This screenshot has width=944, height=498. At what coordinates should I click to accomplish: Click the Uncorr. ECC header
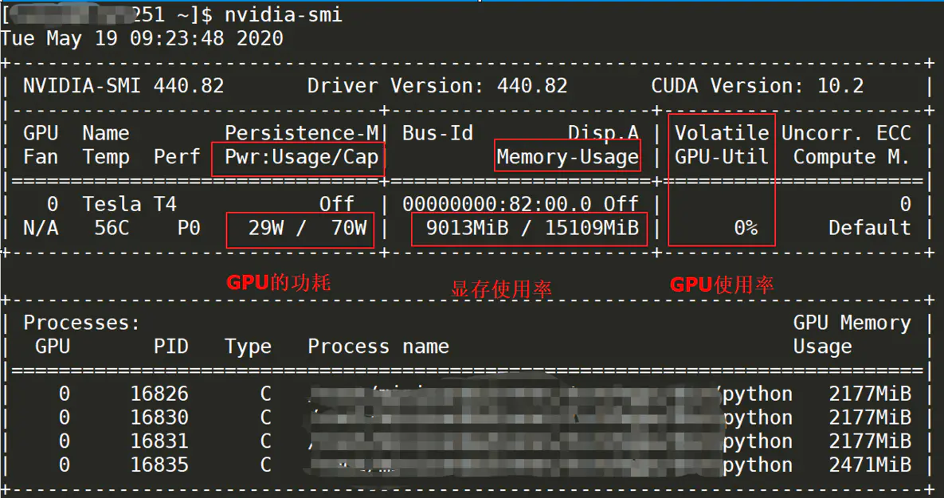click(x=847, y=133)
